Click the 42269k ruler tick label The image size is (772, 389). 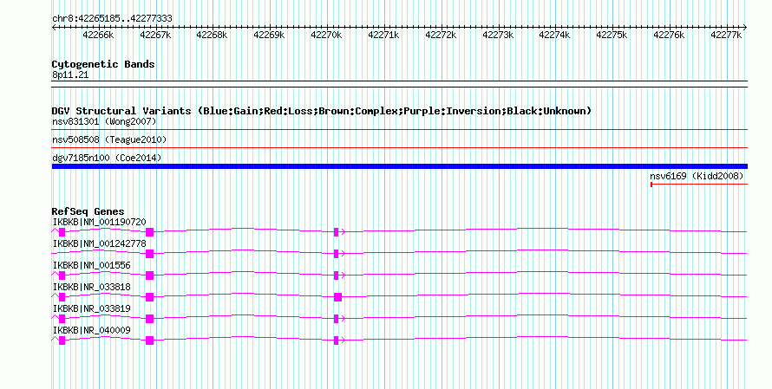tap(269, 35)
